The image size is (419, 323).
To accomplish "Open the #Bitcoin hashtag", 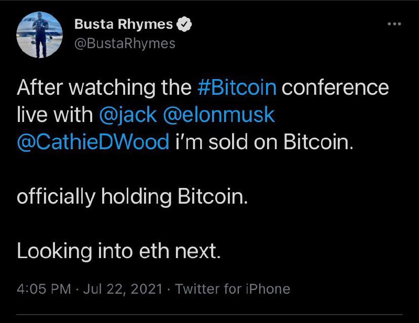I will 237,87.
